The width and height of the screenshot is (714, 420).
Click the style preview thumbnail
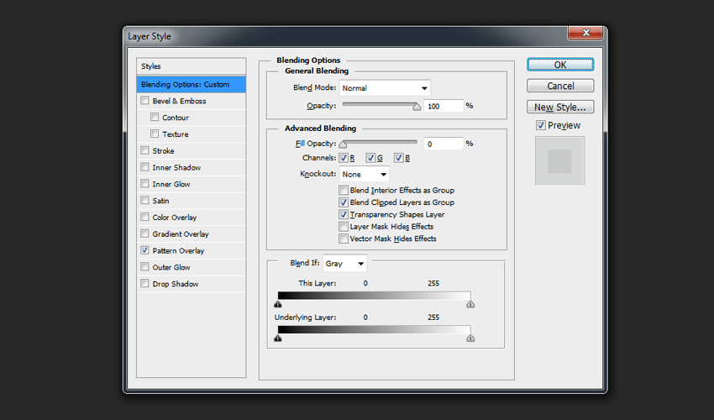(x=559, y=160)
